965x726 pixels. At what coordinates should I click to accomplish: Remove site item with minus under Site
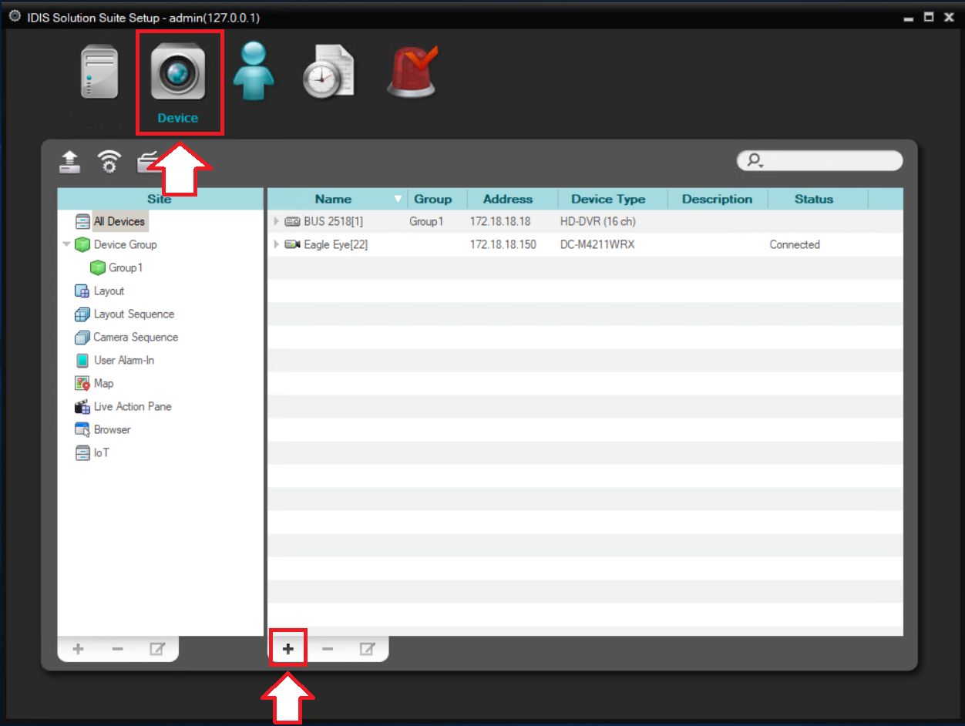point(117,649)
